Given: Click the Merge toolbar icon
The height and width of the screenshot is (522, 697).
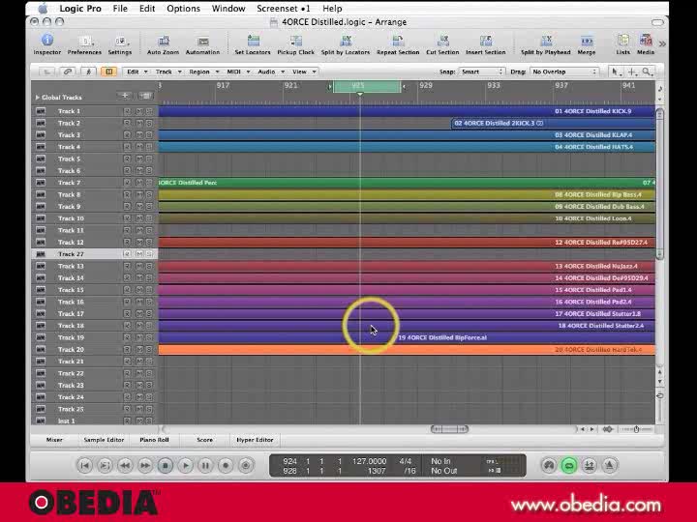Looking at the screenshot, I should (x=587, y=44).
